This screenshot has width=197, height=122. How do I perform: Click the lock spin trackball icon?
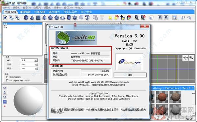[5, 97]
